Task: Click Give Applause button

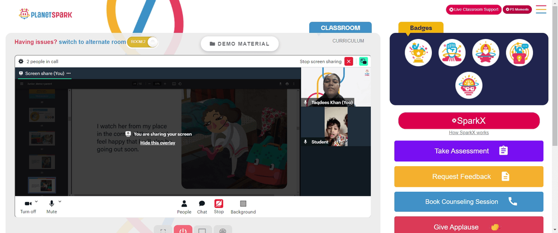Action: [469, 225]
